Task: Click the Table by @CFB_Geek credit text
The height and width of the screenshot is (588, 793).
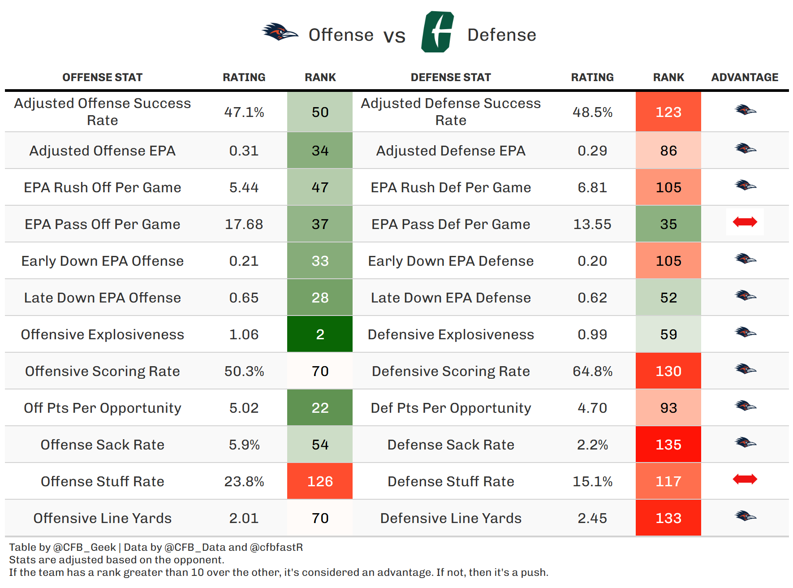Action: [x=63, y=547]
